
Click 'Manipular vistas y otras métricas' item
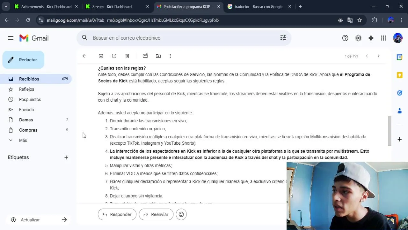click(141, 165)
